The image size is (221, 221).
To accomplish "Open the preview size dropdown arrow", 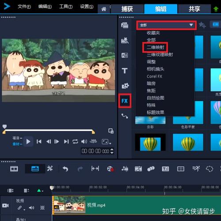I will 110,143.
